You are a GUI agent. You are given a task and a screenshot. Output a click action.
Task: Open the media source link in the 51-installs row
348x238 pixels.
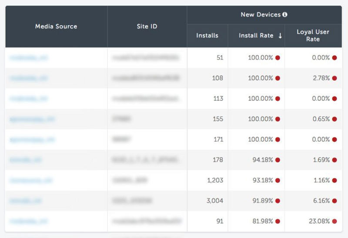(x=29, y=58)
